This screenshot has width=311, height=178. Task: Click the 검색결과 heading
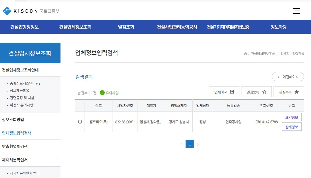tap(84, 77)
